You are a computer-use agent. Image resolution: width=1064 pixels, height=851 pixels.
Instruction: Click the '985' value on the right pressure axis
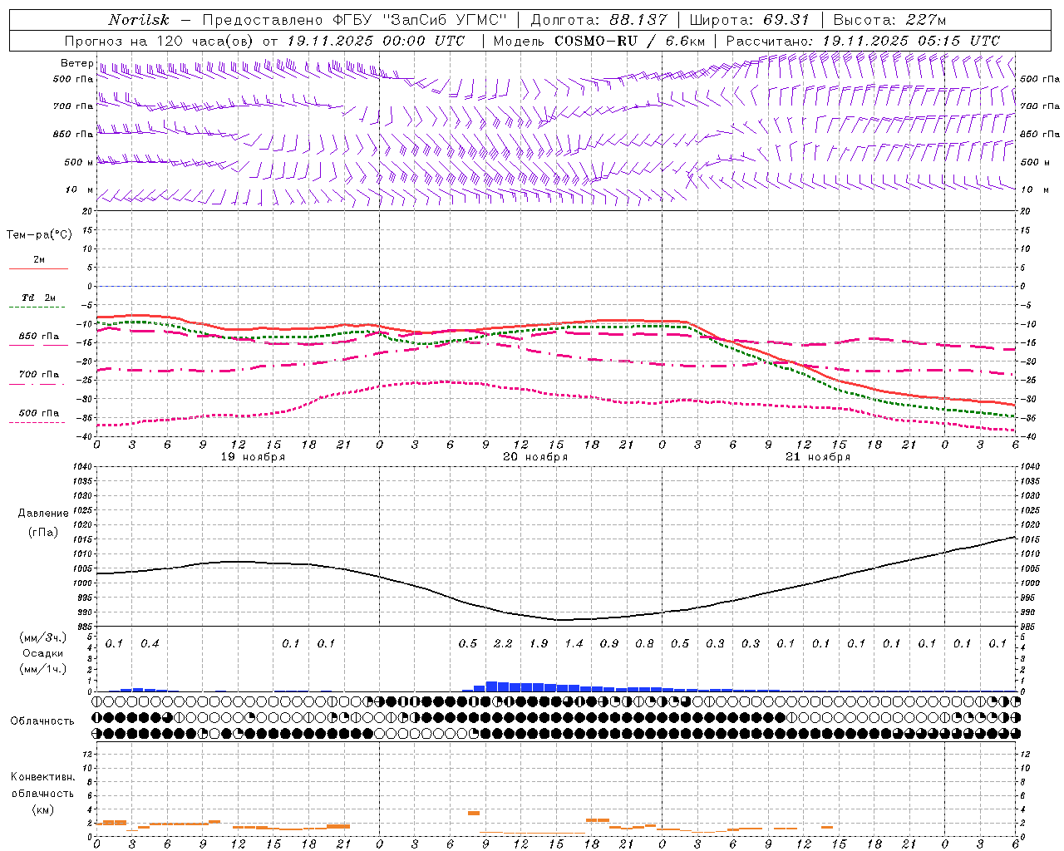pyautogui.click(x=1028, y=627)
